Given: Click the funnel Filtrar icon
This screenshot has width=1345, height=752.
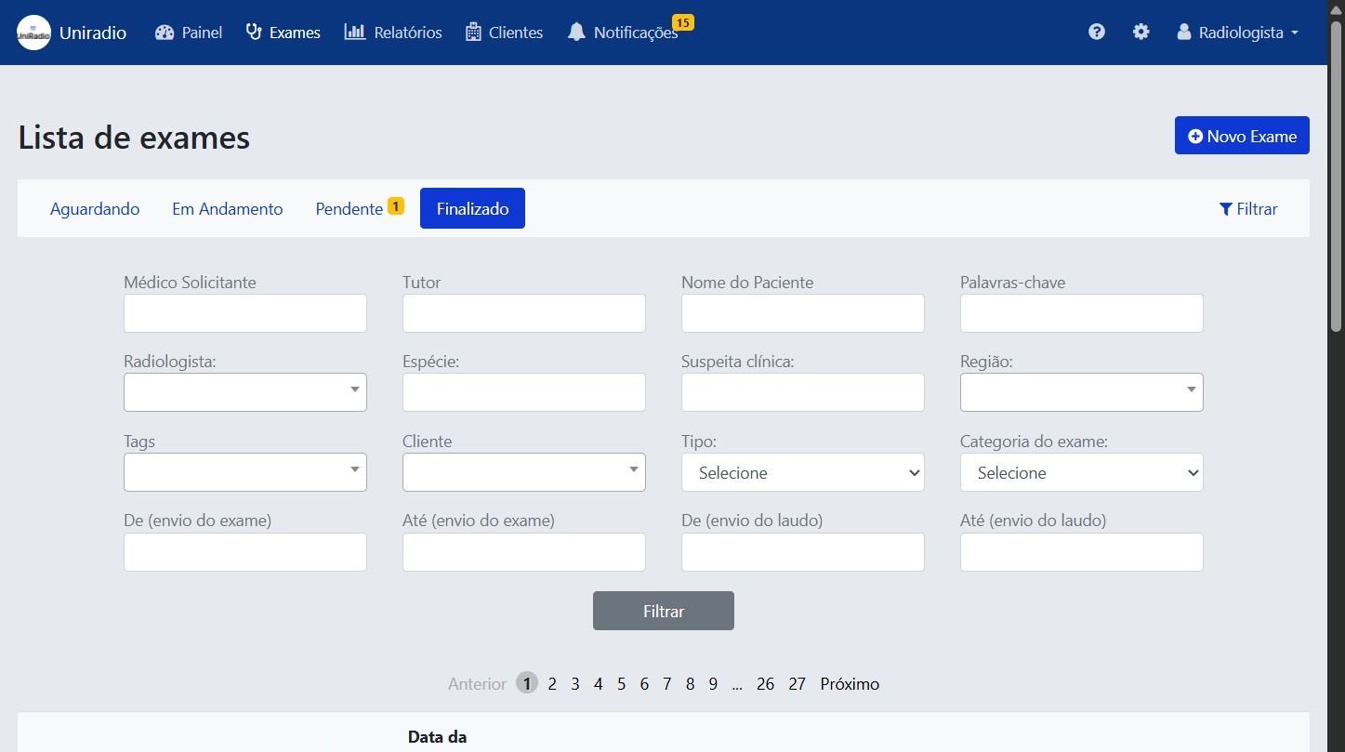Looking at the screenshot, I should (x=1225, y=209).
